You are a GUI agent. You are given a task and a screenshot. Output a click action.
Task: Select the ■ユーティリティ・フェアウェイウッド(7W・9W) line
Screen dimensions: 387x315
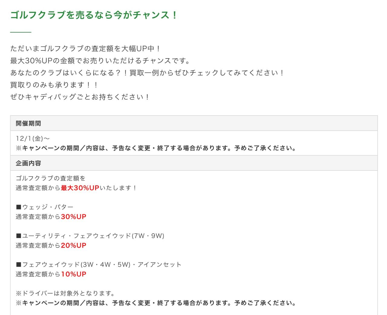click(x=90, y=236)
